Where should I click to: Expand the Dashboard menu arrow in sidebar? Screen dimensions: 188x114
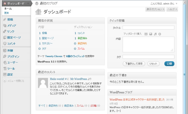coord(28,3)
